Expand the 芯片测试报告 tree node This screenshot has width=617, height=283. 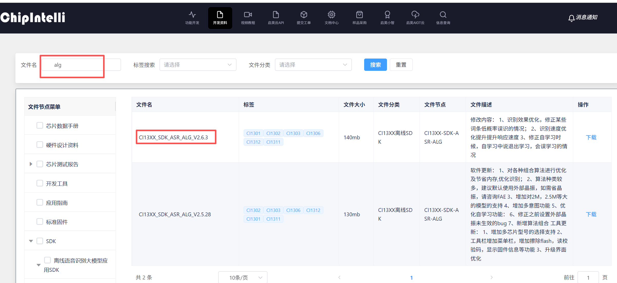coord(31,164)
